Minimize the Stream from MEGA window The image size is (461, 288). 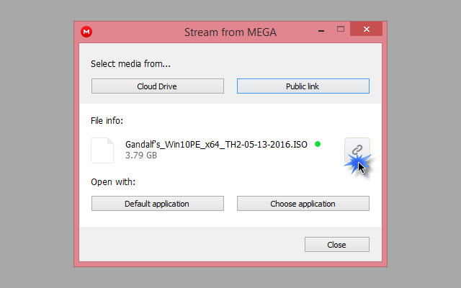(x=321, y=30)
